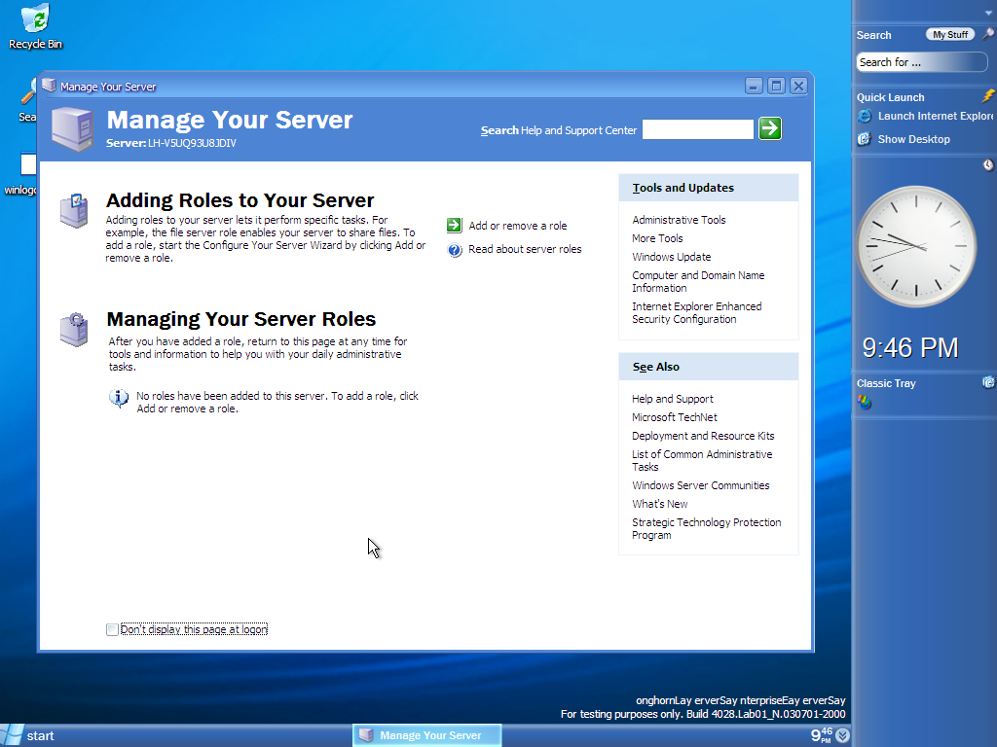Screen dimensions: 997x747
Task: Open the Windows Update link
Action: (x=671, y=257)
